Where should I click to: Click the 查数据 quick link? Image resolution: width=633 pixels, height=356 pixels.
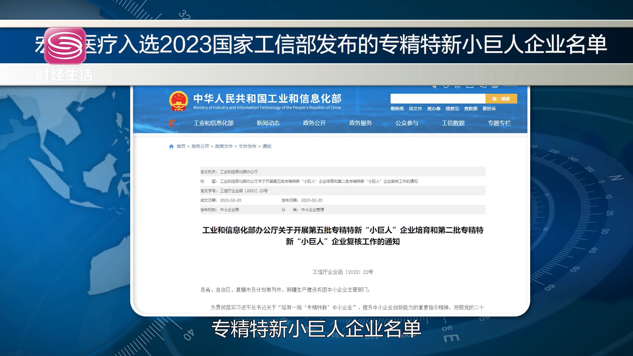(x=470, y=108)
